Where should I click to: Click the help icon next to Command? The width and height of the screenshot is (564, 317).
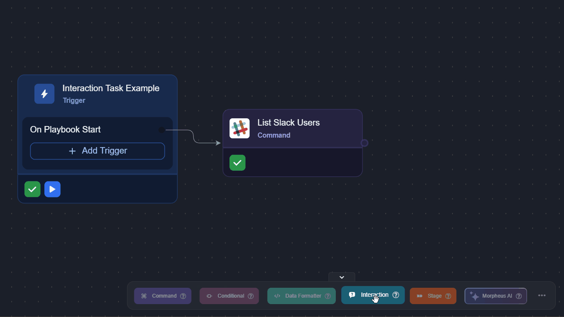pyautogui.click(x=183, y=296)
